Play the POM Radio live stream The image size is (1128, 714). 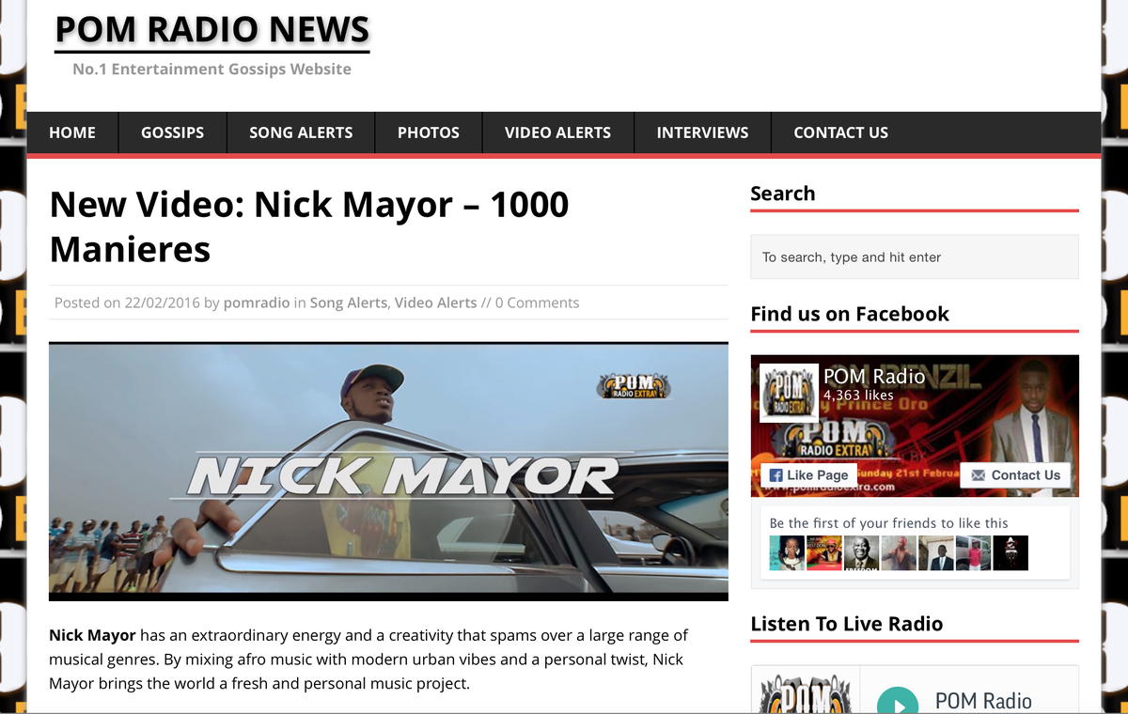click(x=897, y=703)
